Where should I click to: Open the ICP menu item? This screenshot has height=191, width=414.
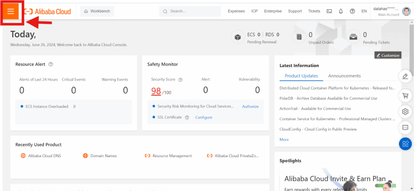(x=255, y=11)
